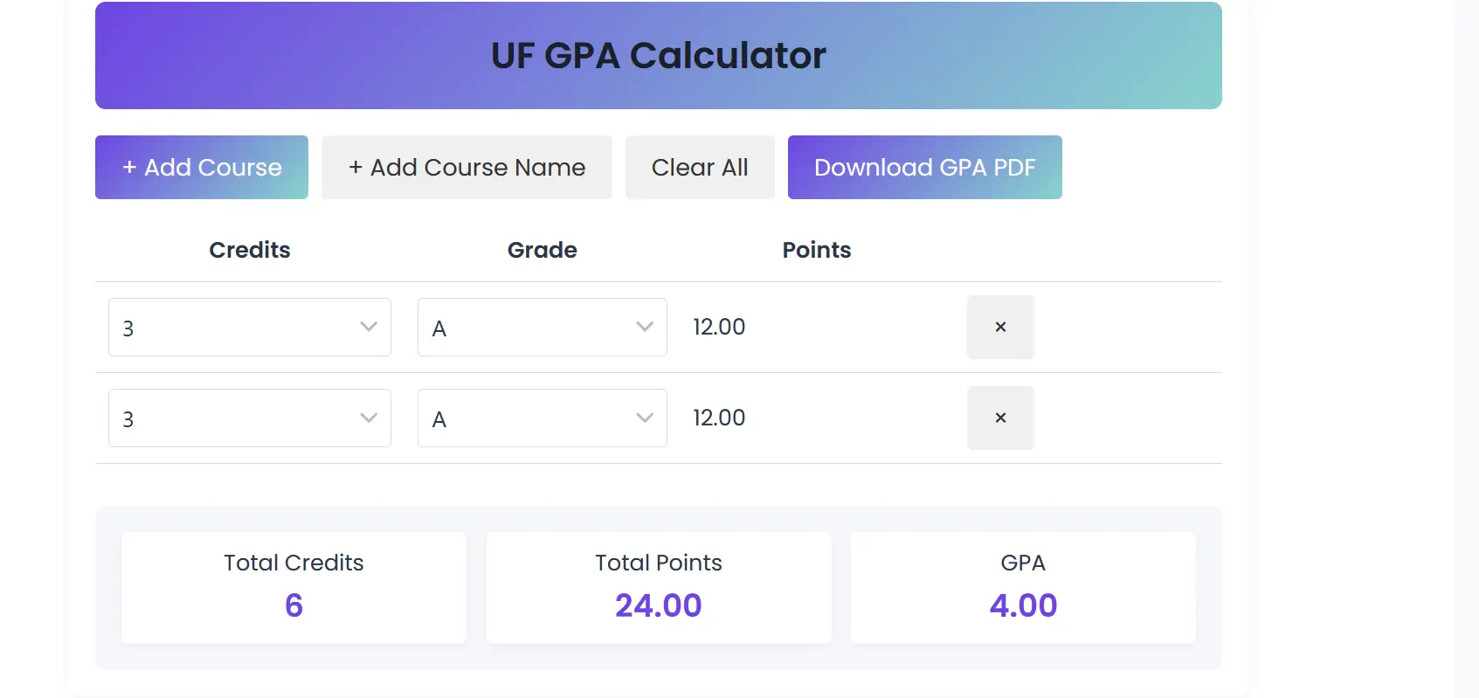Open the first row Credits dropdown
This screenshot has height=698, width=1479.
coord(249,327)
